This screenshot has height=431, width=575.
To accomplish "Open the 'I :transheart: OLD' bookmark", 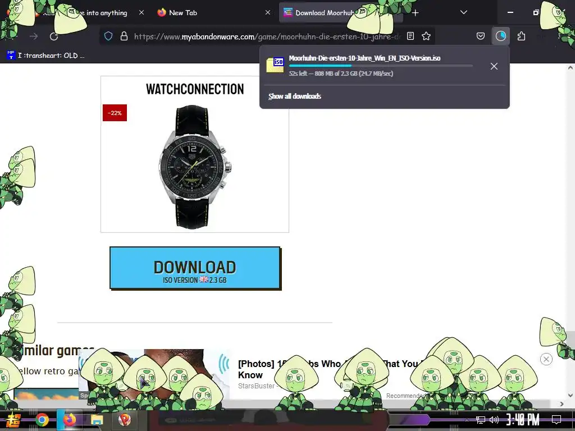I will 46,56.
